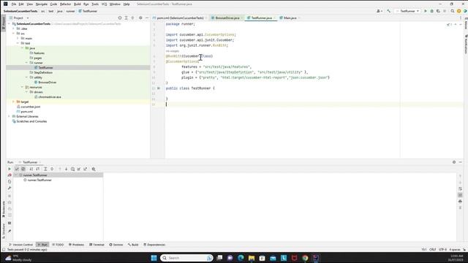The width and height of the screenshot is (468, 263).
Task: Open Project panel options gear
Action: click(x=140, y=18)
